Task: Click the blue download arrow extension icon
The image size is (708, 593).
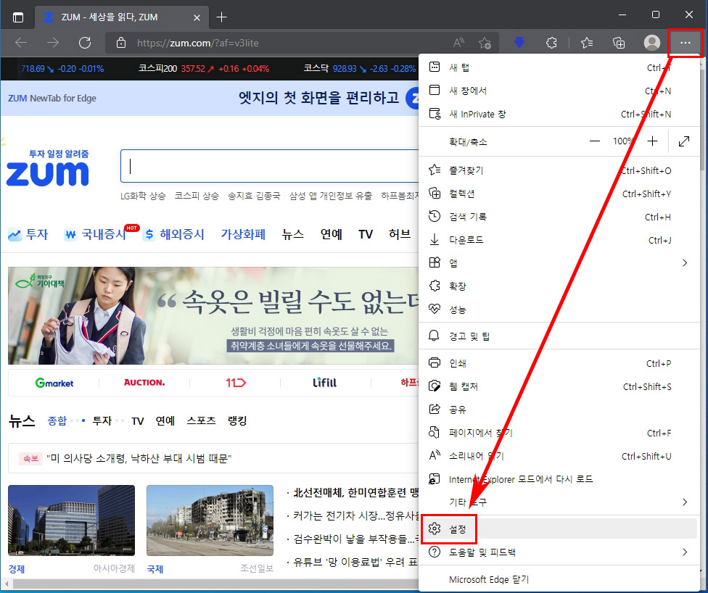Action: coord(519,43)
